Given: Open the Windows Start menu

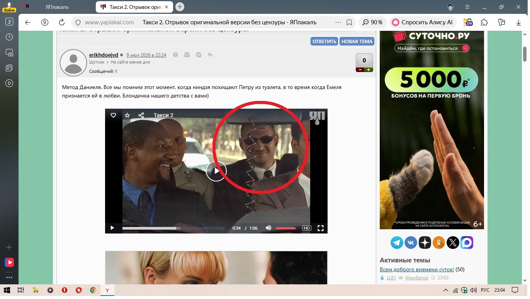Looking at the screenshot, I should click(7, 290).
